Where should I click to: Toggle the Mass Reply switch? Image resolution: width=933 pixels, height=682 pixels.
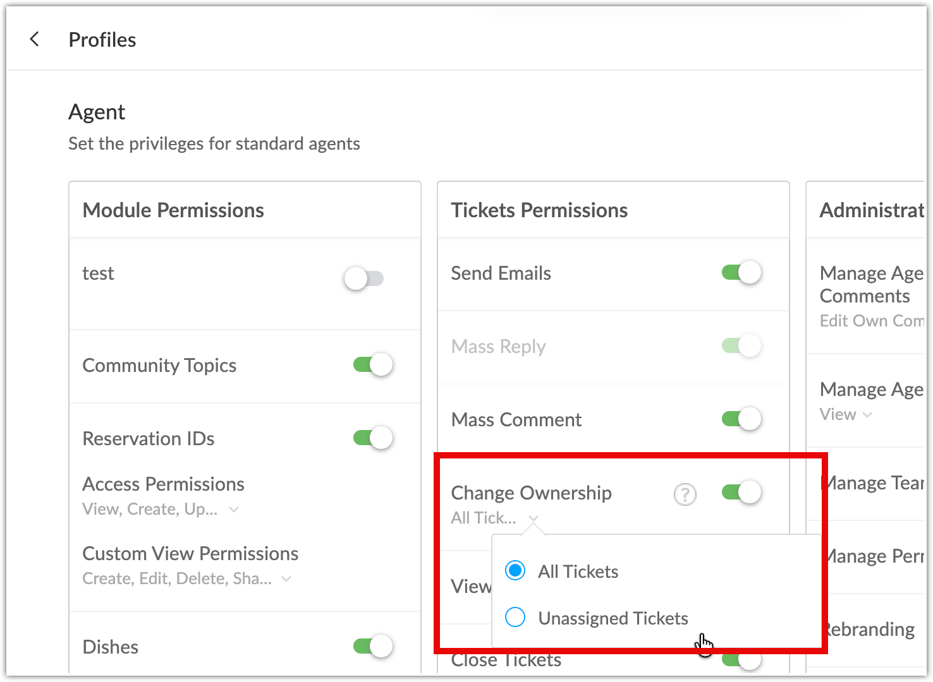[741, 345]
